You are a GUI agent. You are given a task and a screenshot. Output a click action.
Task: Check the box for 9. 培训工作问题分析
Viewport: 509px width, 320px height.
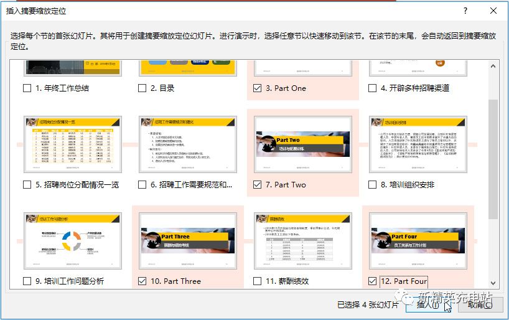click(x=27, y=281)
